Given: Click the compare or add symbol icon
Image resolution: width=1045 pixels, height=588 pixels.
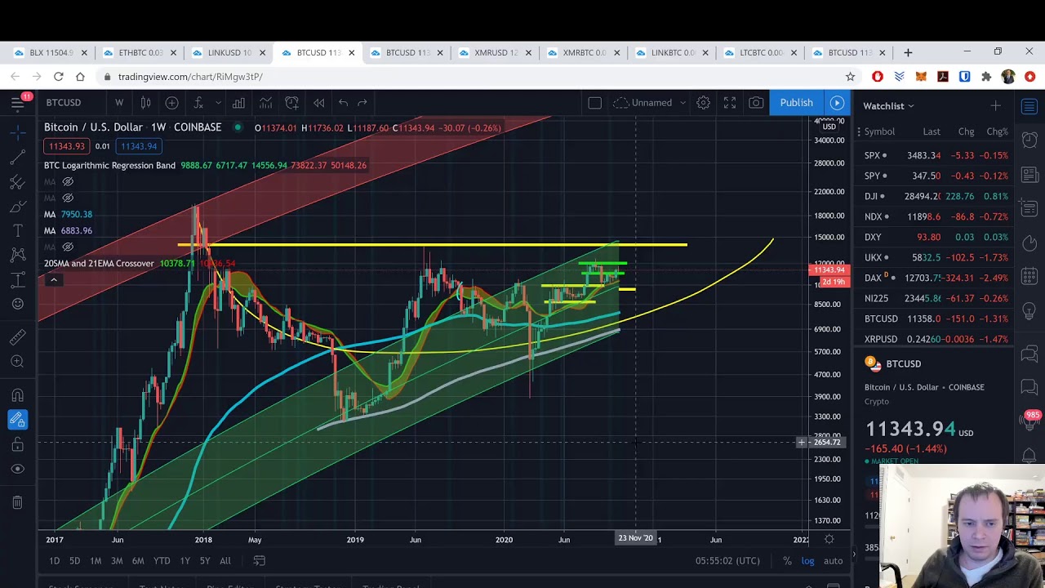Looking at the screenshot, I should (172, 102).
